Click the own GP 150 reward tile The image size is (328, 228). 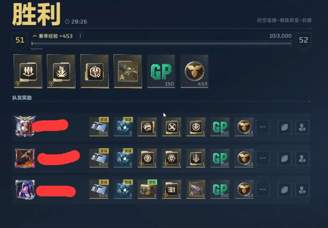(161, 71)
